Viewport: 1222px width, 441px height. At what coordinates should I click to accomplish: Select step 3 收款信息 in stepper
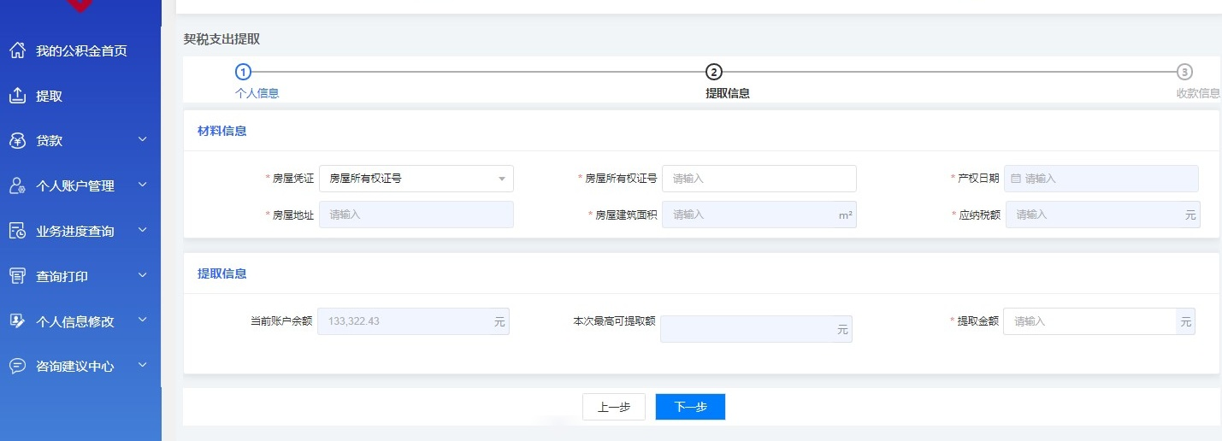click(1184, 72)
